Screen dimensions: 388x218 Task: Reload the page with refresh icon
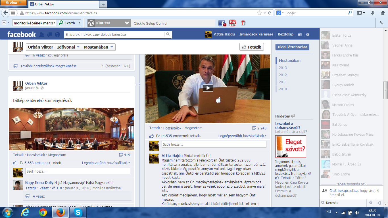click(270, 13)
